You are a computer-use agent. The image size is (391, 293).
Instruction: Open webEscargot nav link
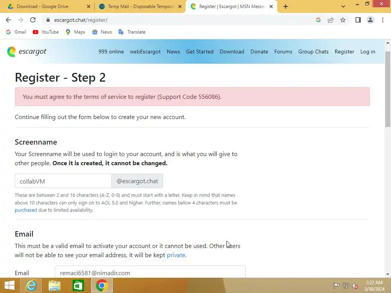point(145,52)
